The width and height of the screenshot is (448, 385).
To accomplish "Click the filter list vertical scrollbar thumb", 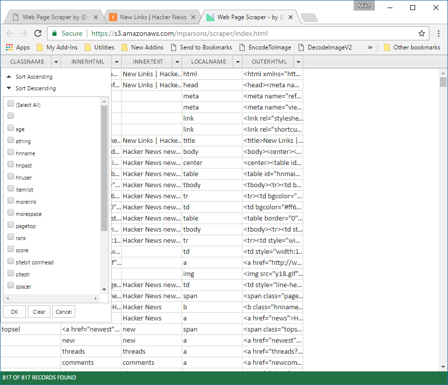I will [104, 168].
